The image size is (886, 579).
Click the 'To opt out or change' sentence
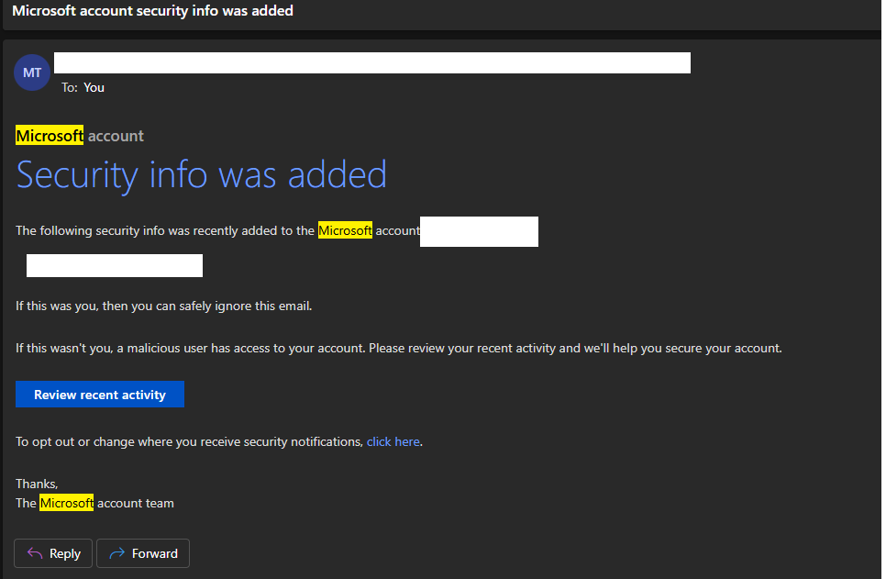point(219,441)
